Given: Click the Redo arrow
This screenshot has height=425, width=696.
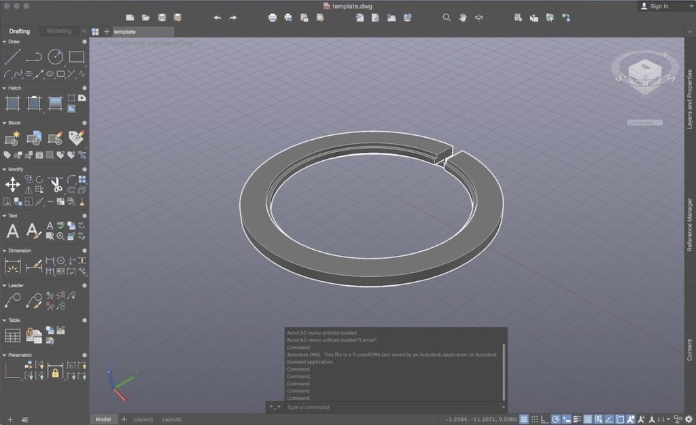Looking at the screenshot, I should [x=233, y=18].
